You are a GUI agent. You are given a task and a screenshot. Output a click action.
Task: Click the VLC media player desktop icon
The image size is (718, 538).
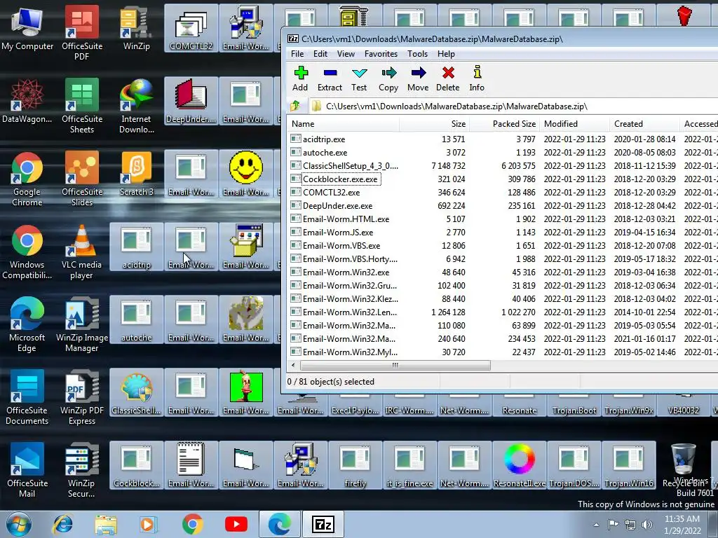[x=82, y=251]
